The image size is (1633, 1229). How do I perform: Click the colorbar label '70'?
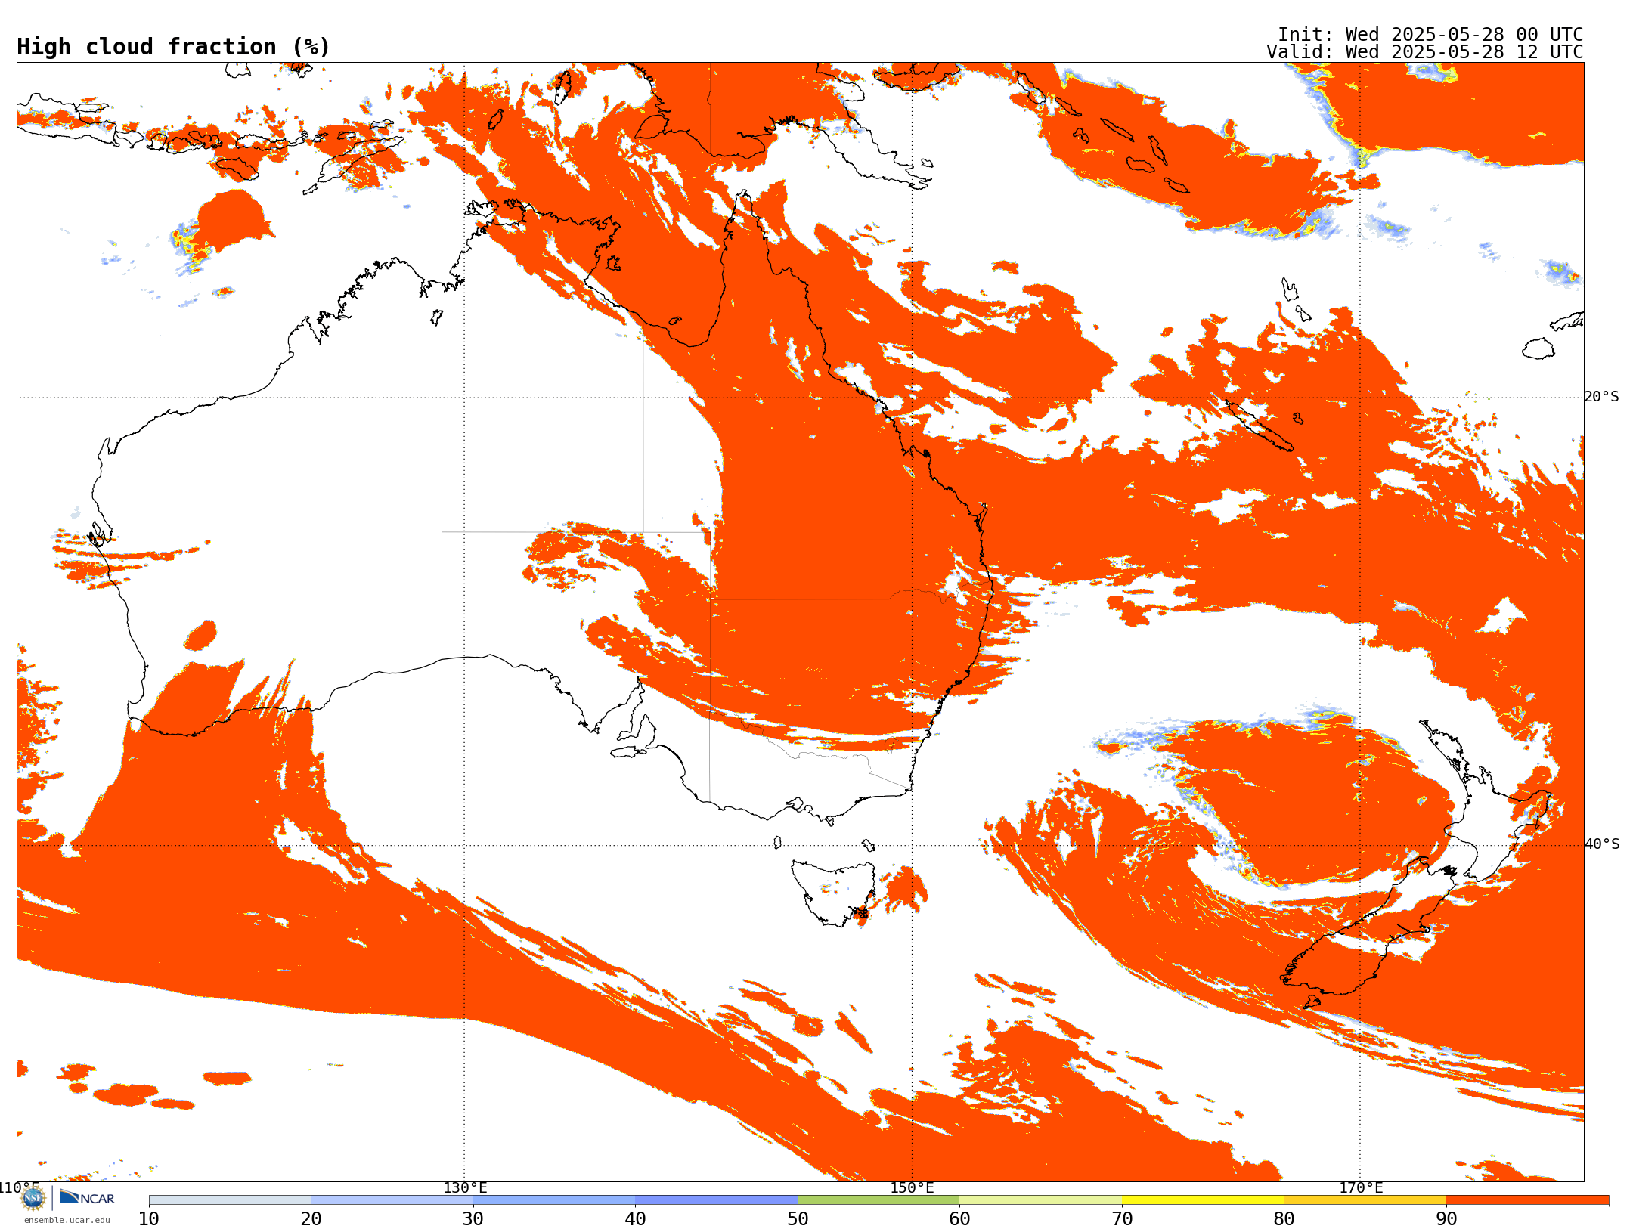[1122, 1218]
